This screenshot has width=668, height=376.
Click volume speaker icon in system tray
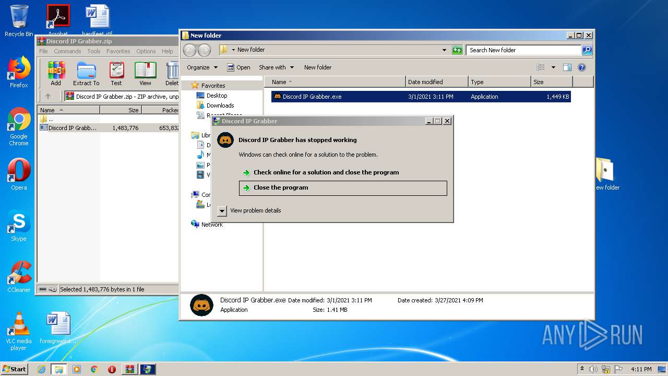pos(594,369)
